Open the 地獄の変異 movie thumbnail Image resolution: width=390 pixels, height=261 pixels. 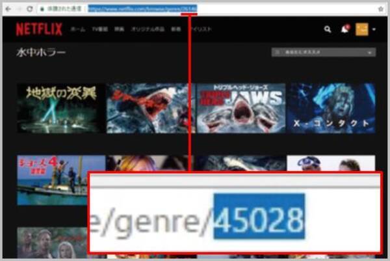(x=61, y=108)
